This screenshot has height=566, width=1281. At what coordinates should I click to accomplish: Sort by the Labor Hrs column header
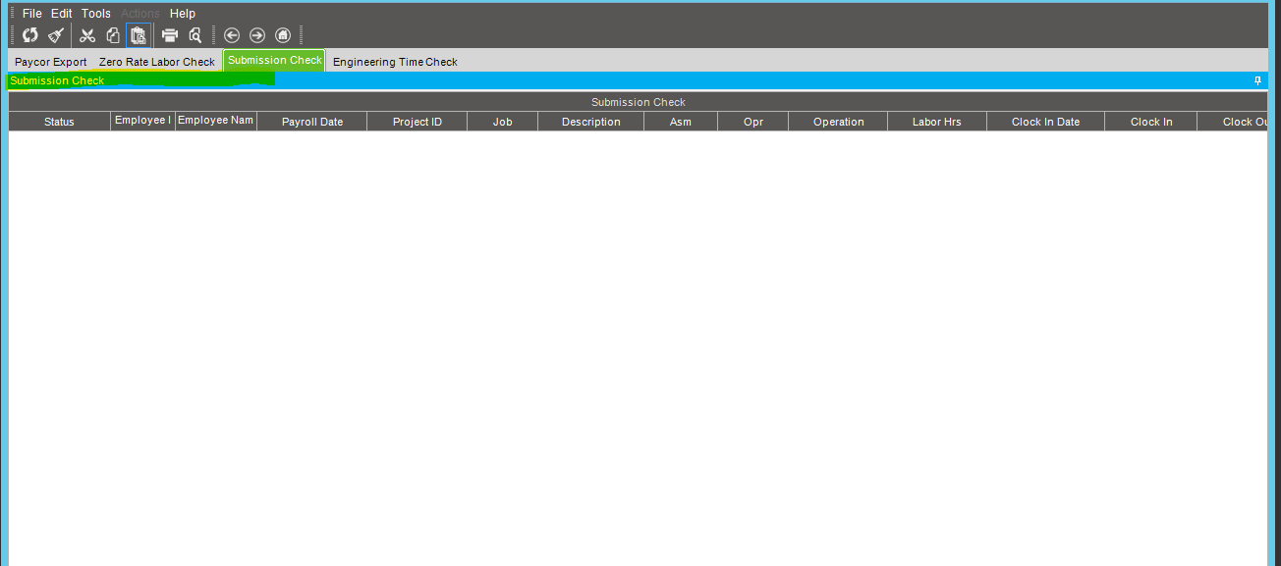click(937, 122)
